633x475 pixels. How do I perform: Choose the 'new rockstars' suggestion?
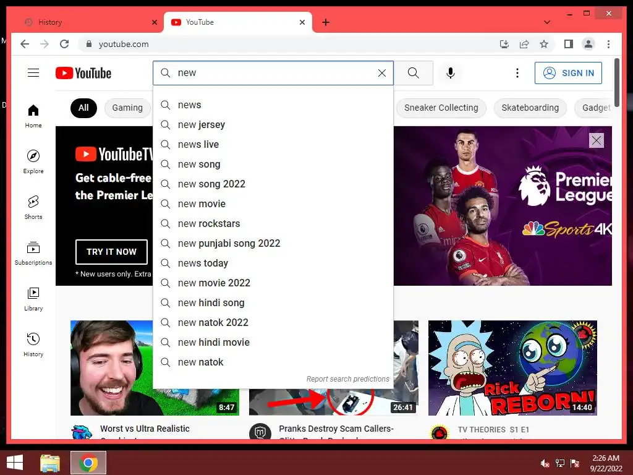coord(273,224)
